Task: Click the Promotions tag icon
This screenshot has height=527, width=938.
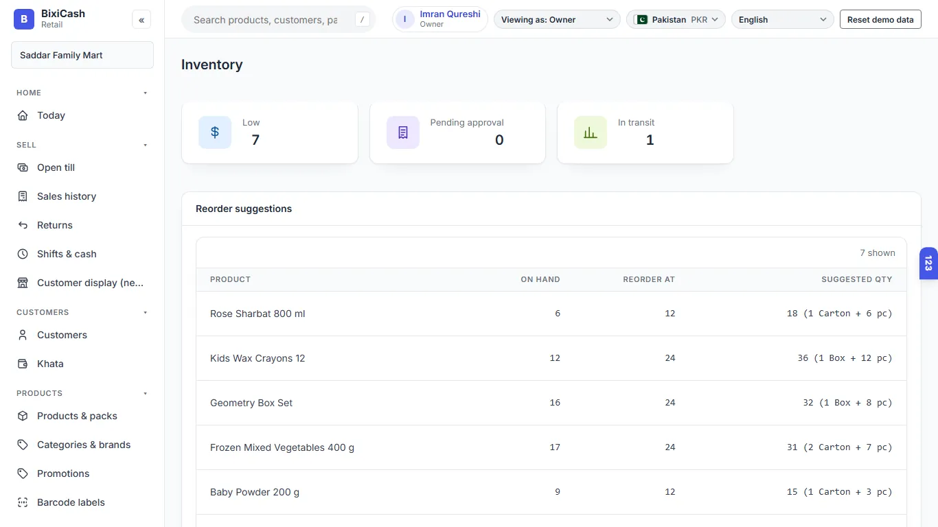Action: (23, 473)
